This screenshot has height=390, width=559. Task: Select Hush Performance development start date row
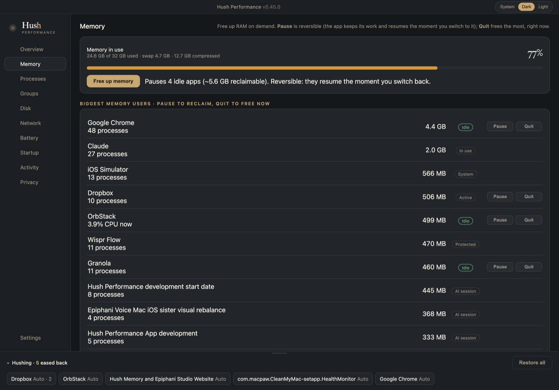point(151,287)
